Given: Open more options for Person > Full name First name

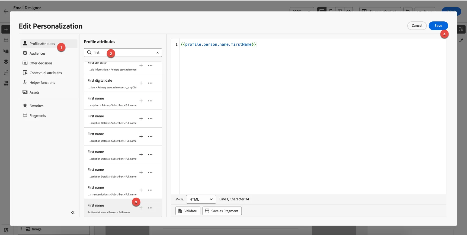Looking at the screenshot, I should [x=150, y=208].
